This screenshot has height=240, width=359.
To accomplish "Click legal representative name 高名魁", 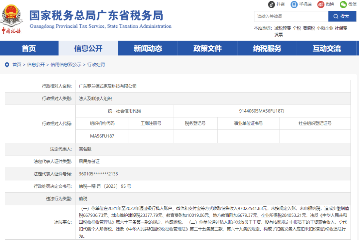I will [85, 149].
